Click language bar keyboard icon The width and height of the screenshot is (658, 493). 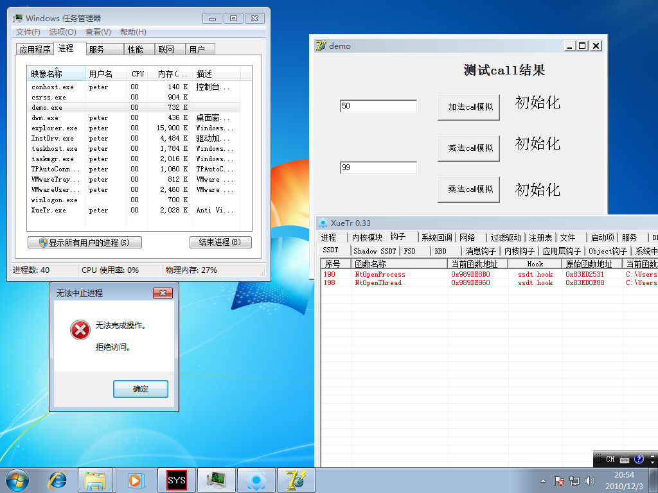625,459
